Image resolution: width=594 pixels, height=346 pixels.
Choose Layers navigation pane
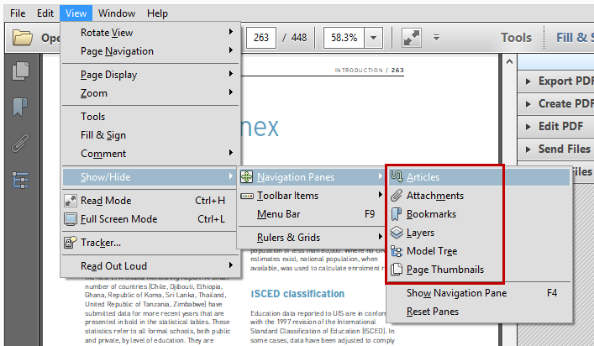tap(479, 233)
